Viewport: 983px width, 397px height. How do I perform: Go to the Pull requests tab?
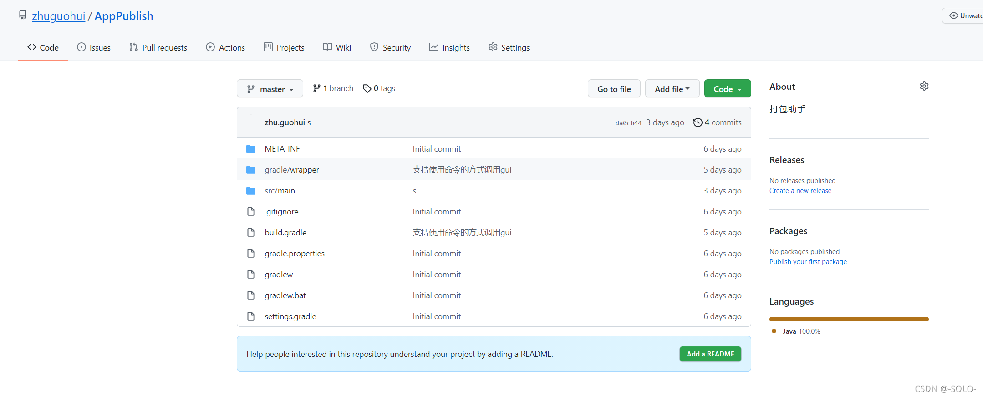[x=158, y=47]
